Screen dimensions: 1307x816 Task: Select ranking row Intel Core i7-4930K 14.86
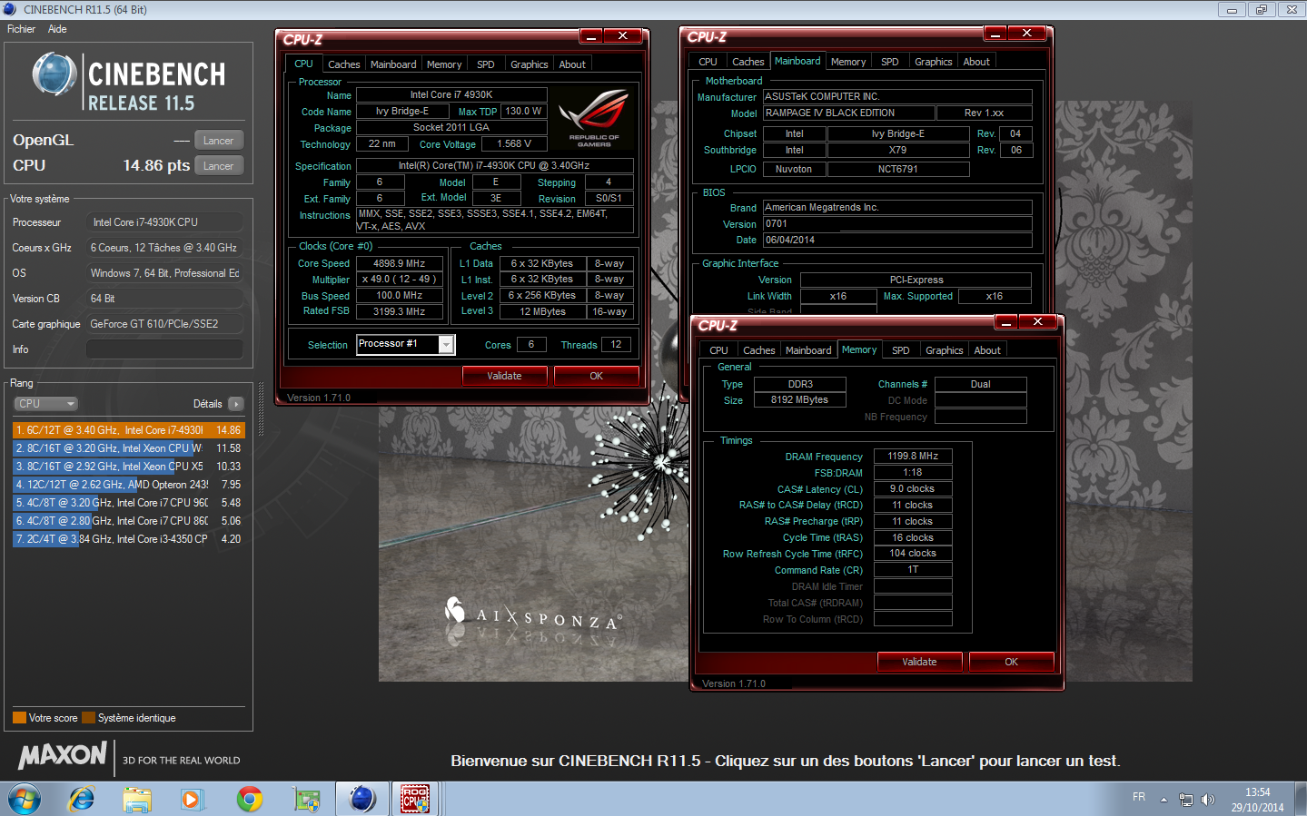click(x=128, y=430)
